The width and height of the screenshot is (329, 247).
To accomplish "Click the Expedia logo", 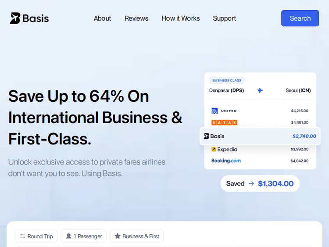I will [224, 149].
